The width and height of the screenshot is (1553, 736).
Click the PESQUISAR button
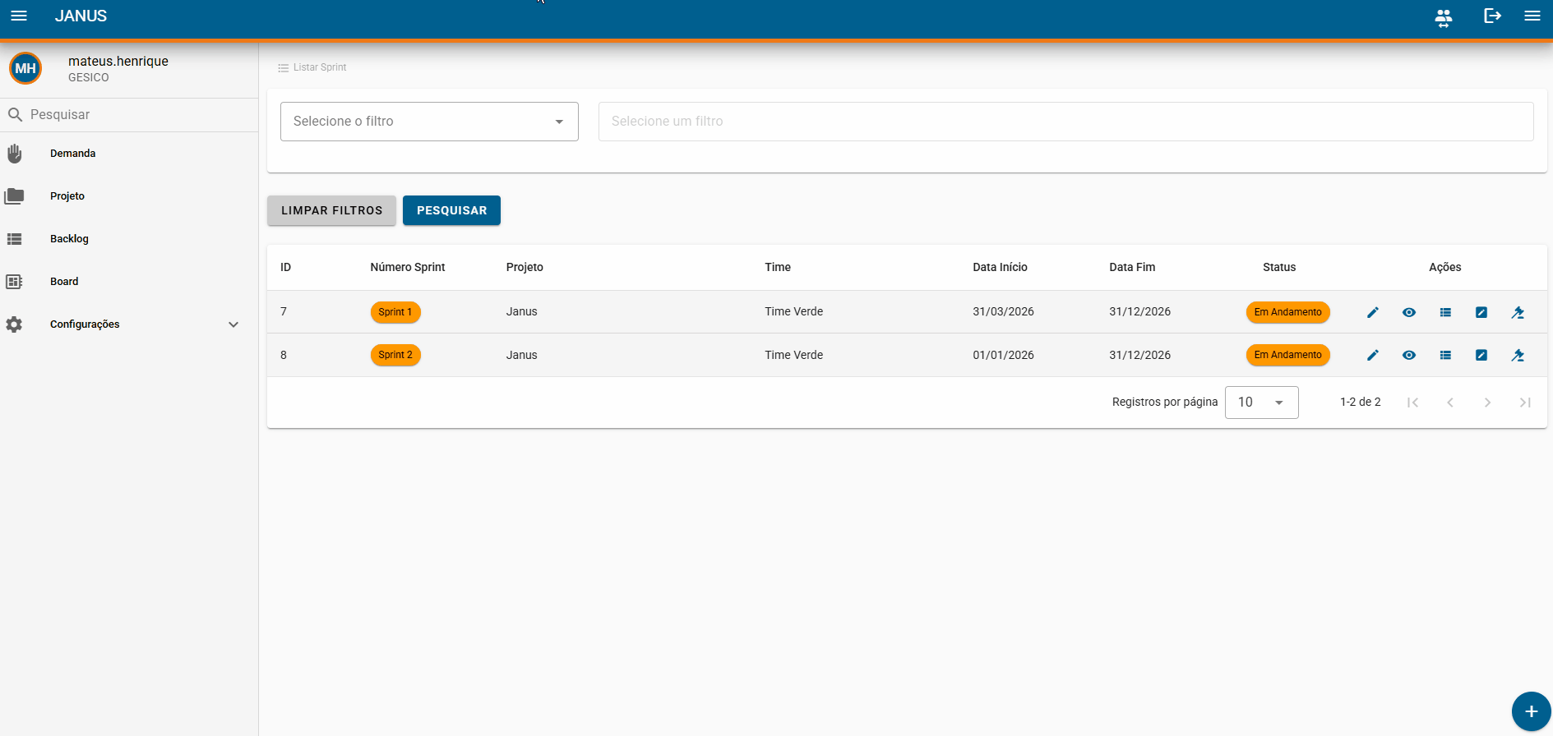pyautogui.click(x=451, y=210)
